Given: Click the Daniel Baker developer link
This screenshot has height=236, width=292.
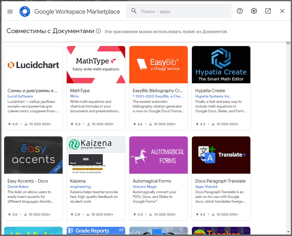Looking at the screenshot, I should pyautogui.click(x=18, y=186).
